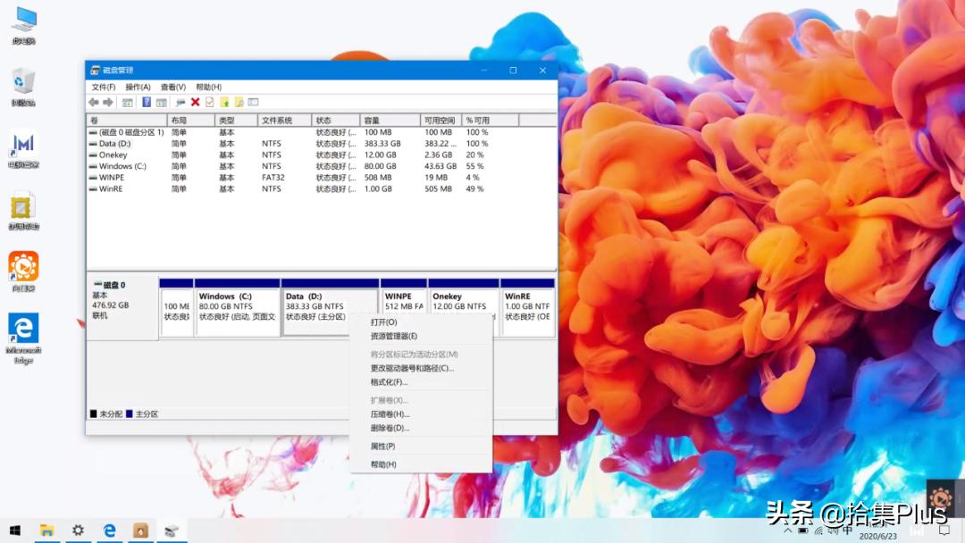Choose 资源管理器(E) in the context menu
Screen dimensions: 965x543
tap(421, 337)
